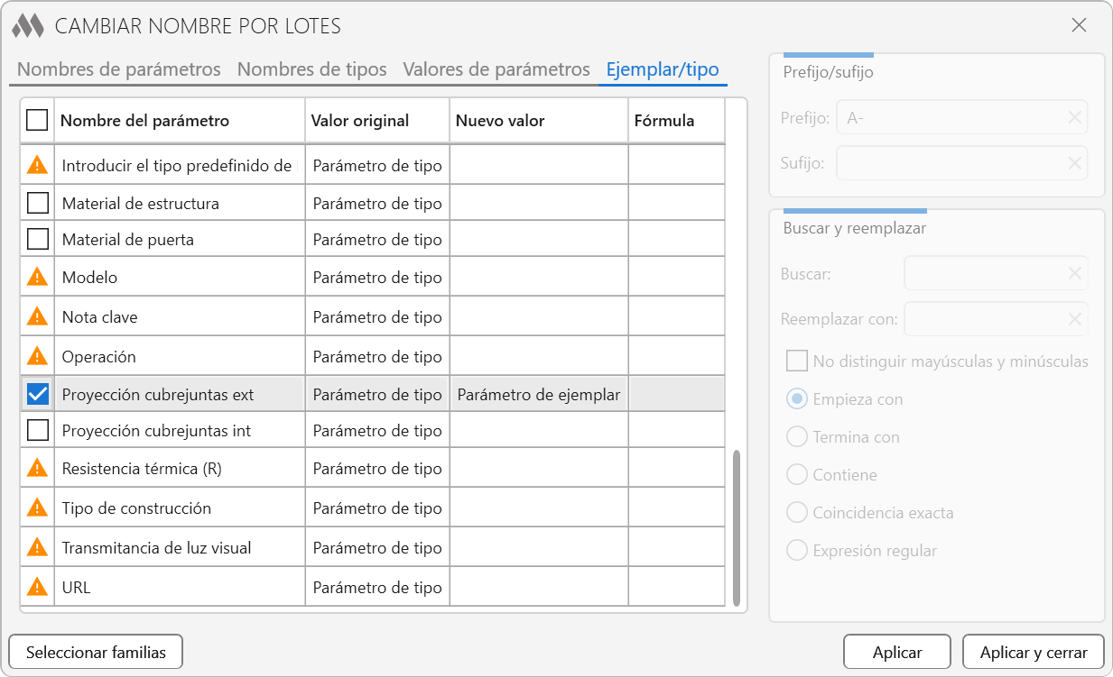Tick the Material de puerta checkbox
Viewport: 1113px width, 677px height.
point(38,239)
